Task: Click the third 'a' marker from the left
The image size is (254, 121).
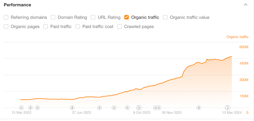Action: tap(99, 107)
